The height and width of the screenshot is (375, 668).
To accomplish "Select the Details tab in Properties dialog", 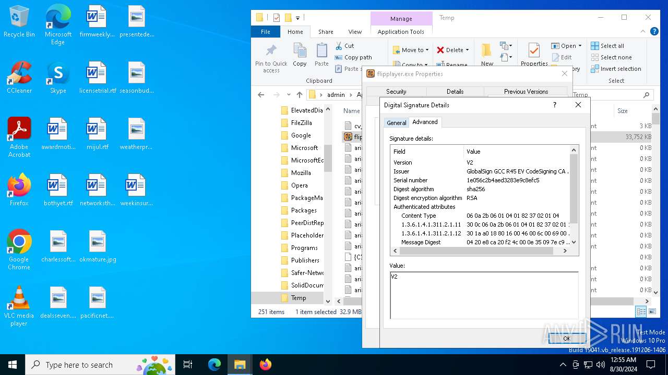I will point(455,92).
